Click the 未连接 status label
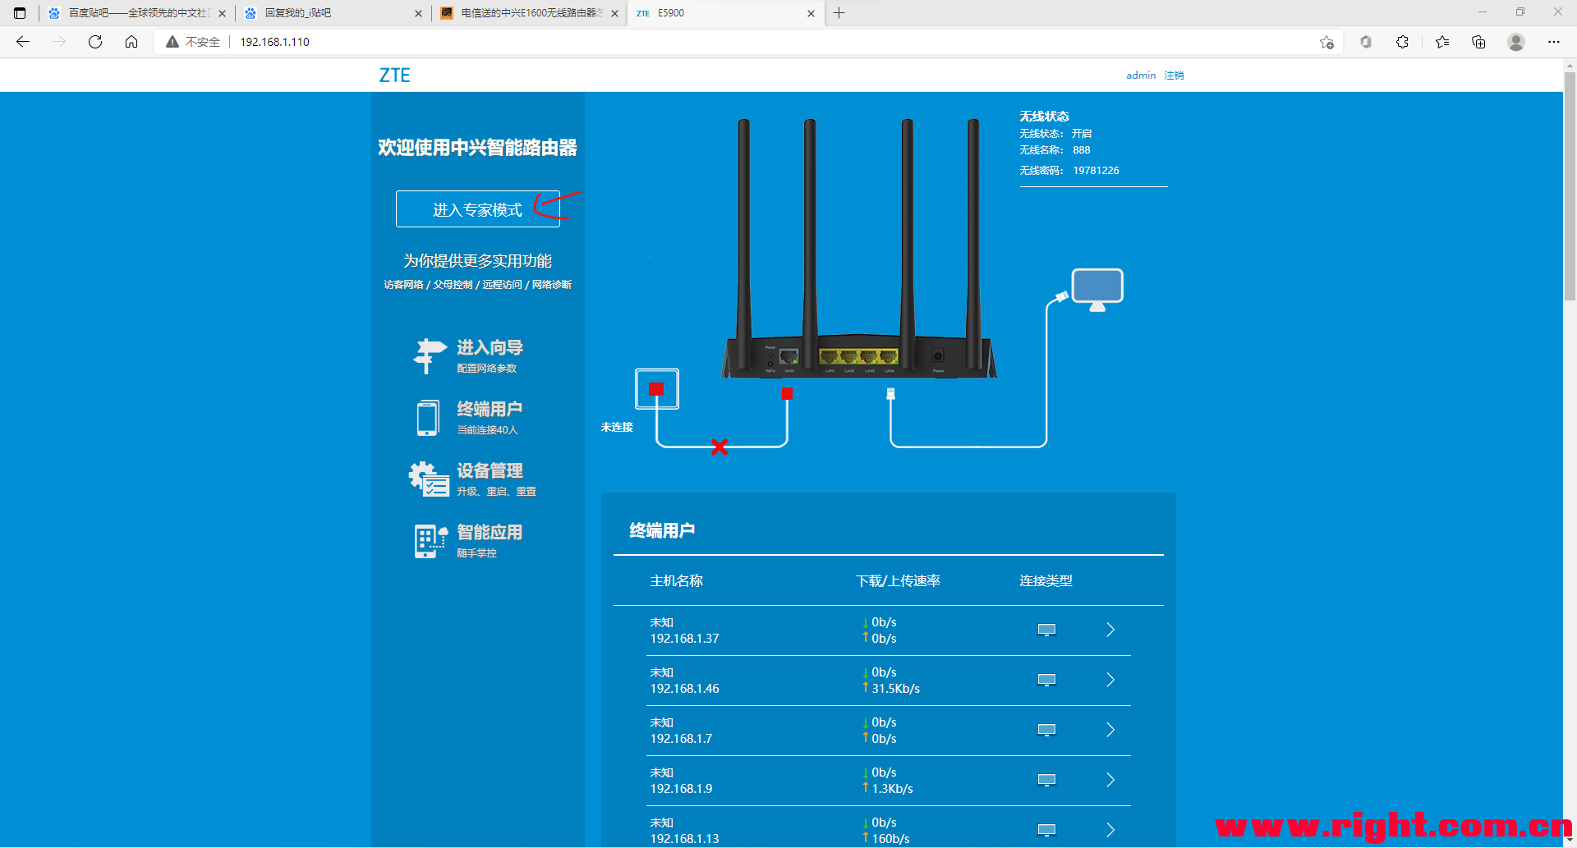The height and width of the screenshot is (848, 1577). 617,428
